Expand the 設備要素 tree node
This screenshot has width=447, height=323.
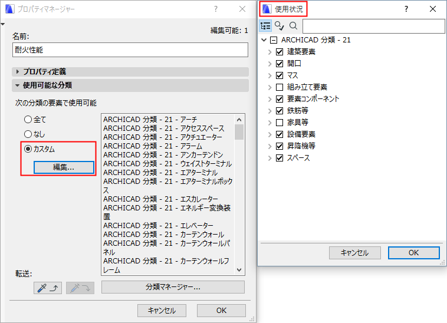coord(269,134)
